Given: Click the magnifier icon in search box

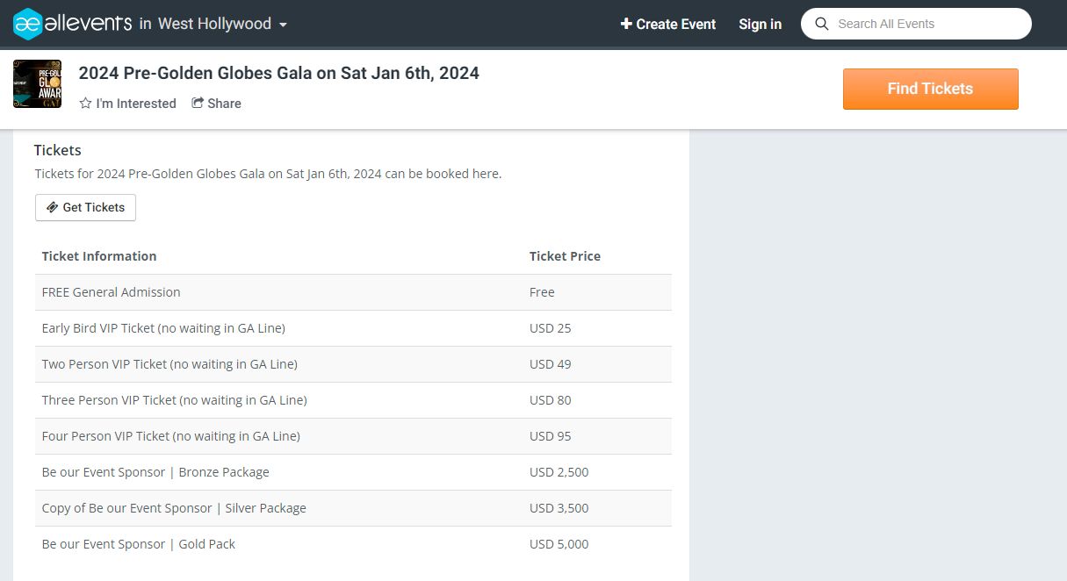Looking at the screenshot, I should click(x=822, y=24).
